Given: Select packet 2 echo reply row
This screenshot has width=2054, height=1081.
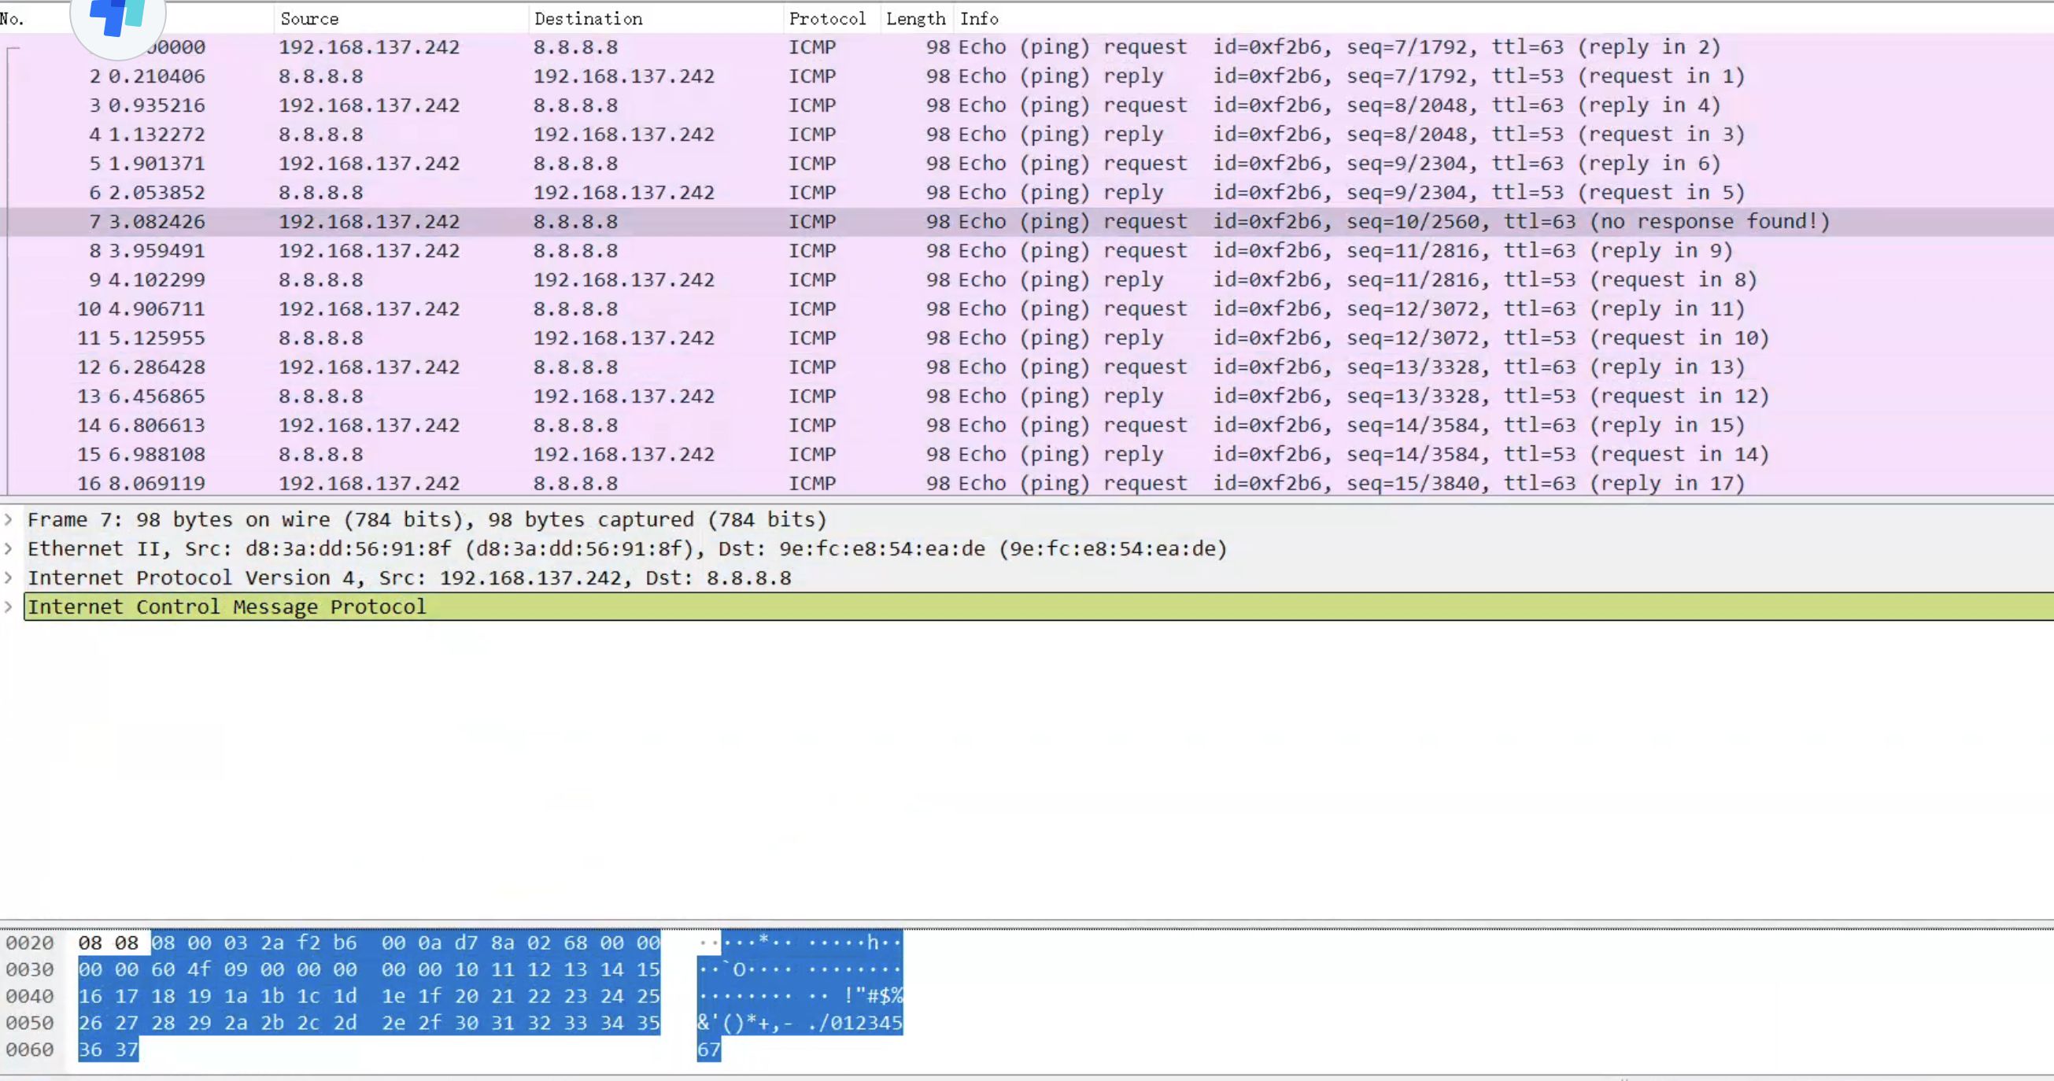Looking at the screenshot, I should tap(957, 76).
